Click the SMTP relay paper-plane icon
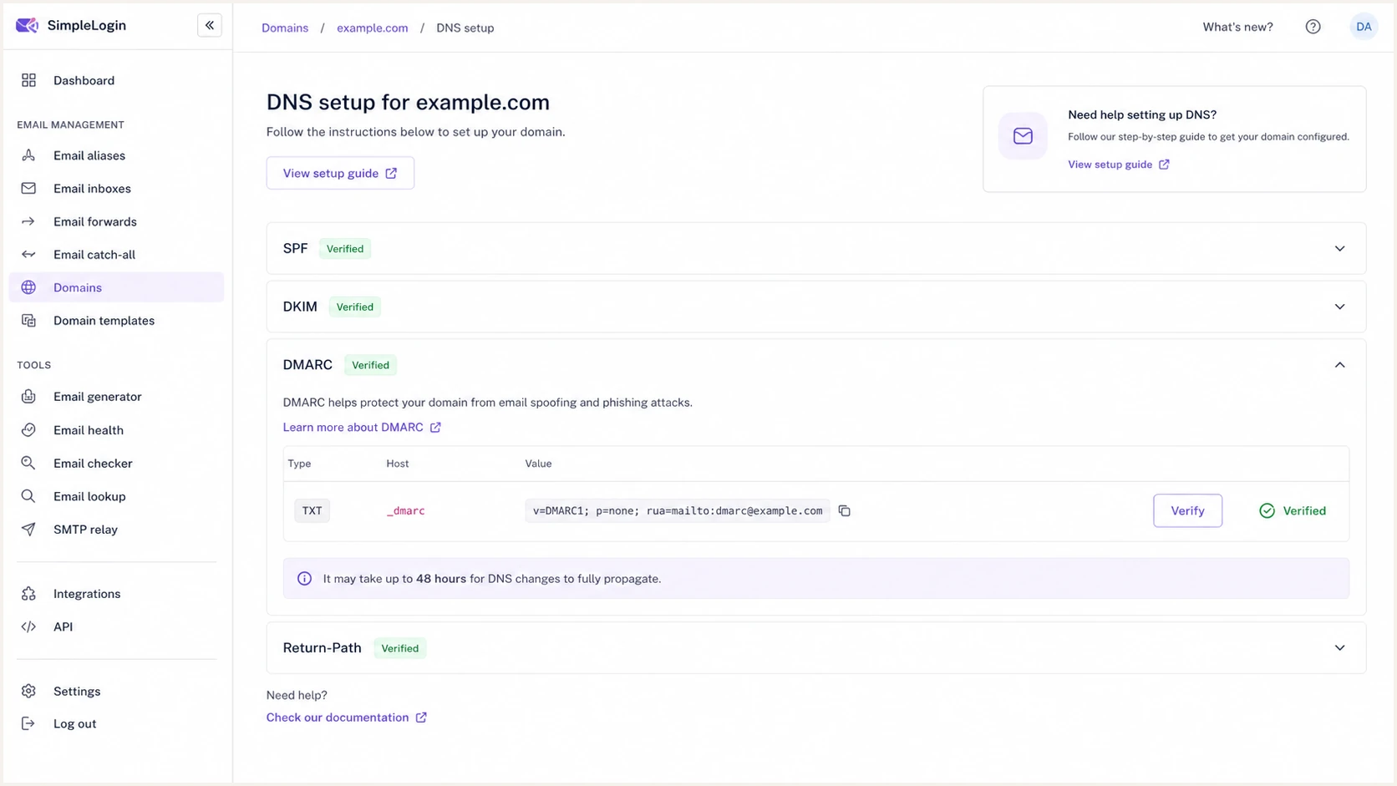The width and height of the screenshot is (1397, 786). [28, 530]
